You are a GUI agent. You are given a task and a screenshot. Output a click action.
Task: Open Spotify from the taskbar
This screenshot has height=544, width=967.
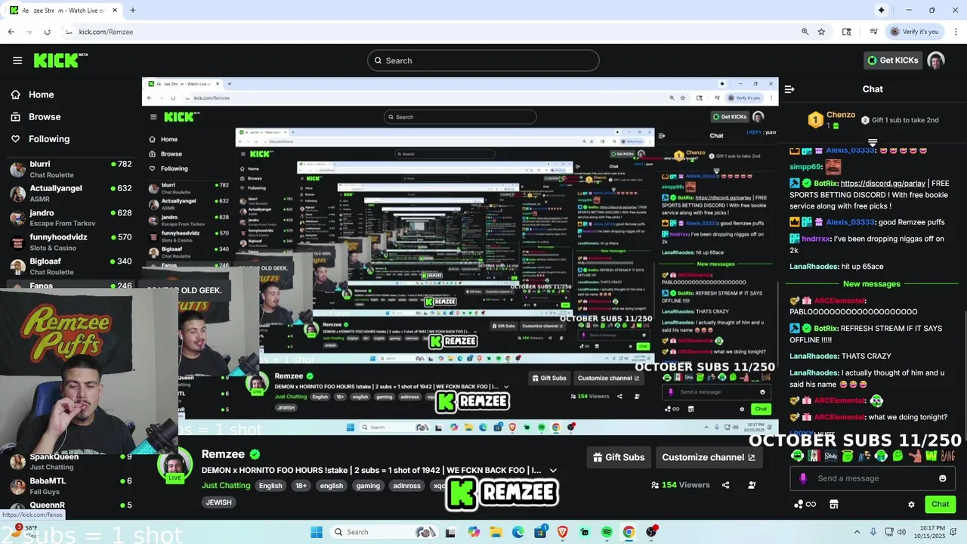(x=607, y=532)
